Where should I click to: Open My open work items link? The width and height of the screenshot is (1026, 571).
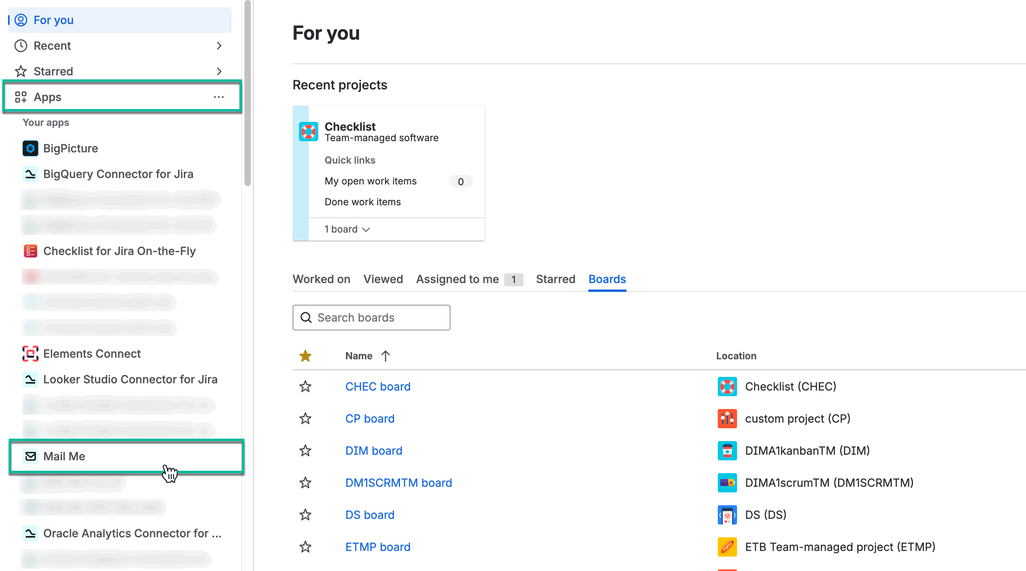tap(370, 181)
